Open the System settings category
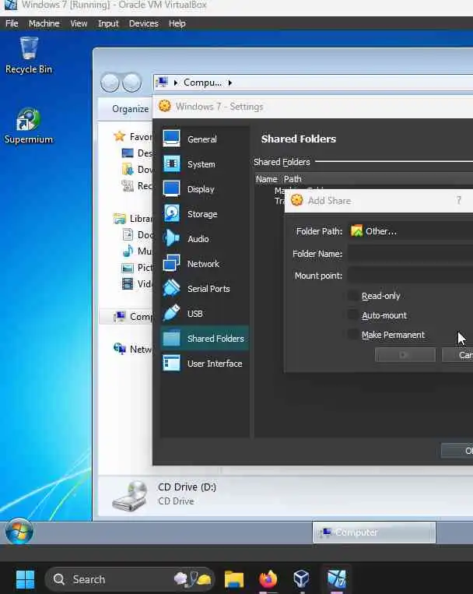This screenshot has height=594, width=473. point(205,164)
